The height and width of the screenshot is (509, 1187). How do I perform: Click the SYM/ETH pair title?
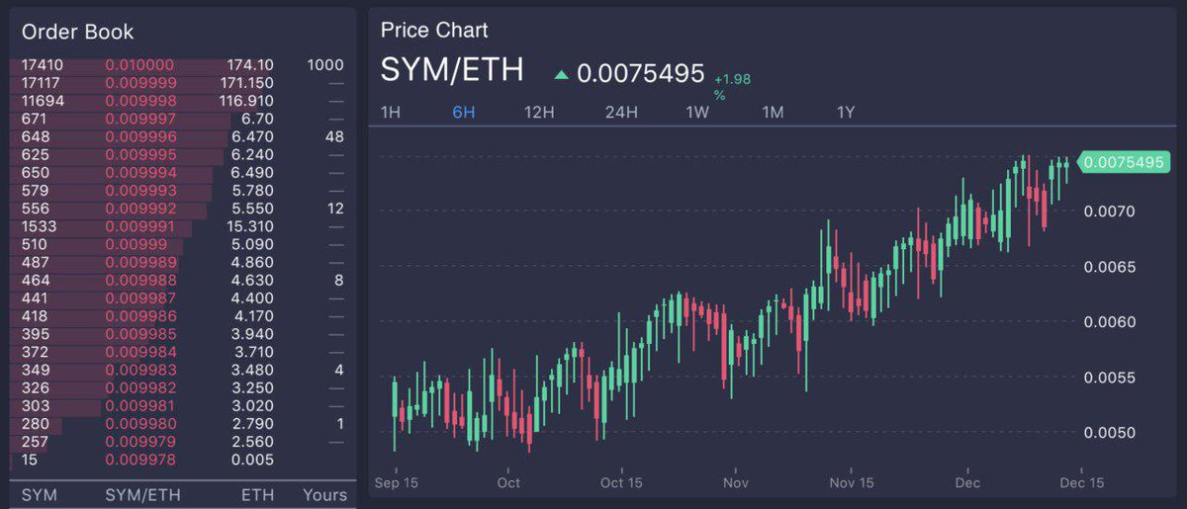(452, 71)
